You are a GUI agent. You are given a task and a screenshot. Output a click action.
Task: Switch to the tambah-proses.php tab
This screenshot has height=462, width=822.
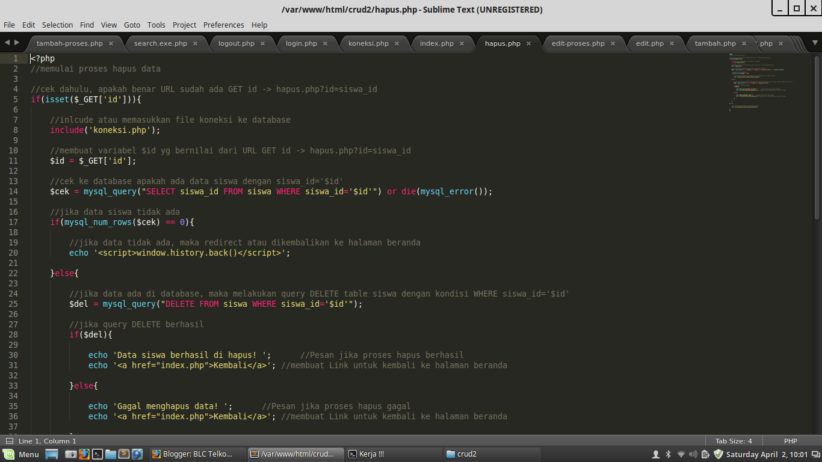70,43
